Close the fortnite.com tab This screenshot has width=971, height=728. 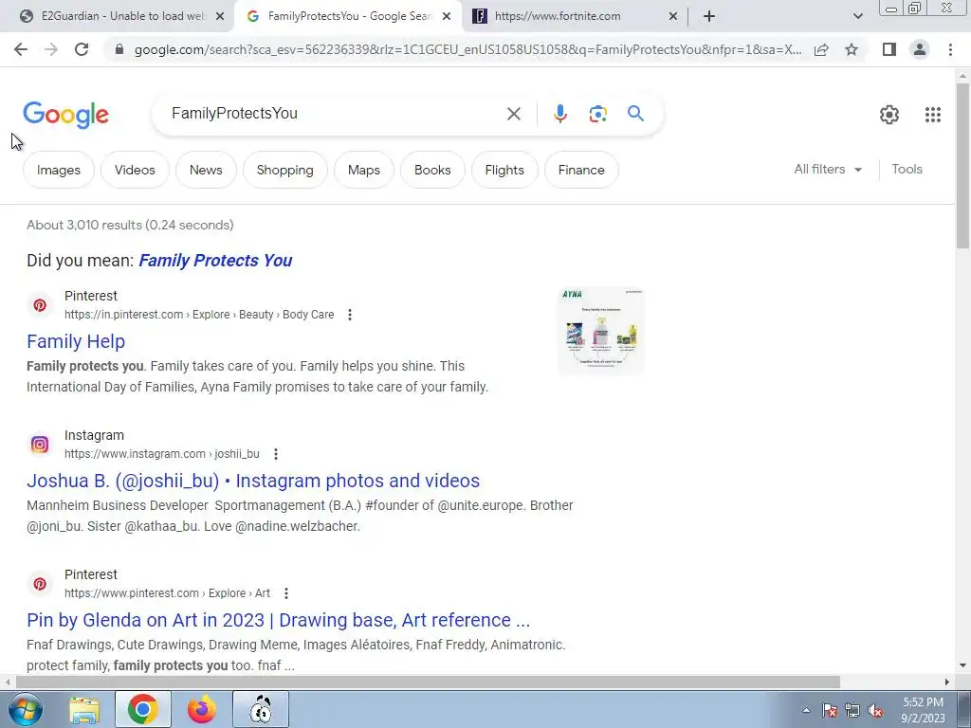tap(673, 17)
